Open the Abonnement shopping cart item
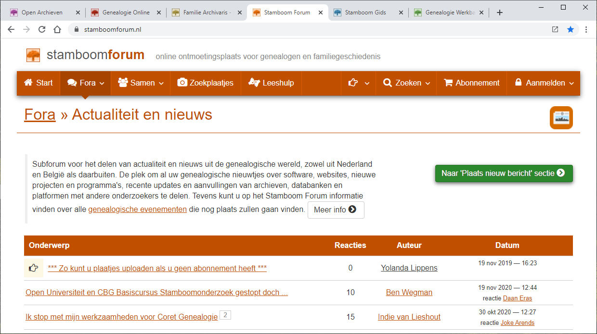The image size is (597, 334). coord(472,83)
